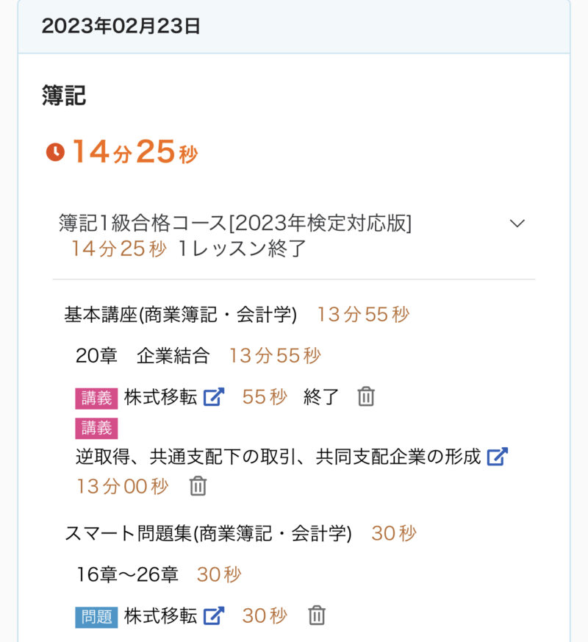The image size is (588, 642).
Task: Open external link icon after 共同支配企業の形成
Action: (x=498, y=457)
